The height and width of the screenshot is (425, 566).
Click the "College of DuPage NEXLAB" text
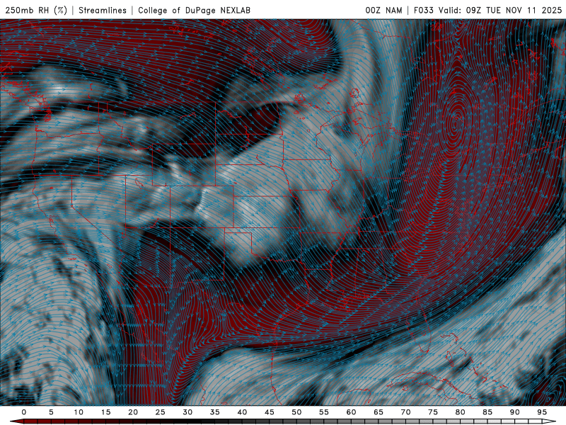coord(194,11)
